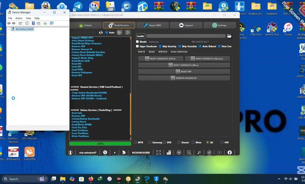The image size is (305, 184).
Task: Click the screenshot capture icon in bottom bar
Action: point(158,152)
